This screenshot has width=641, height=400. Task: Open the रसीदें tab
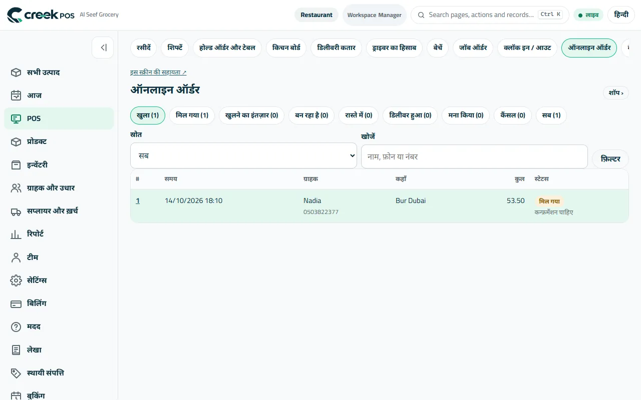(x=144, y=48)
